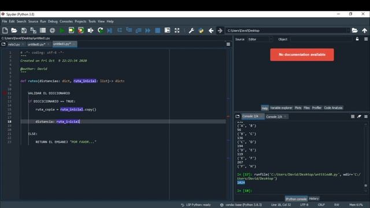The height and width of the screenshot is (208, 370).
Task: Switch to the History tab
Action: pyautogui.click(x=313, y=199)
